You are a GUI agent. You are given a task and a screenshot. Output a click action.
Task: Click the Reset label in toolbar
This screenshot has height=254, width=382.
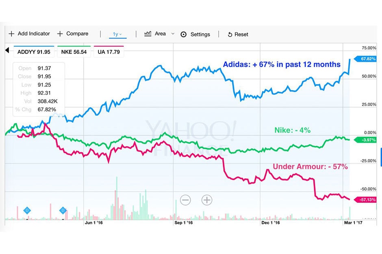pos(241,35)
